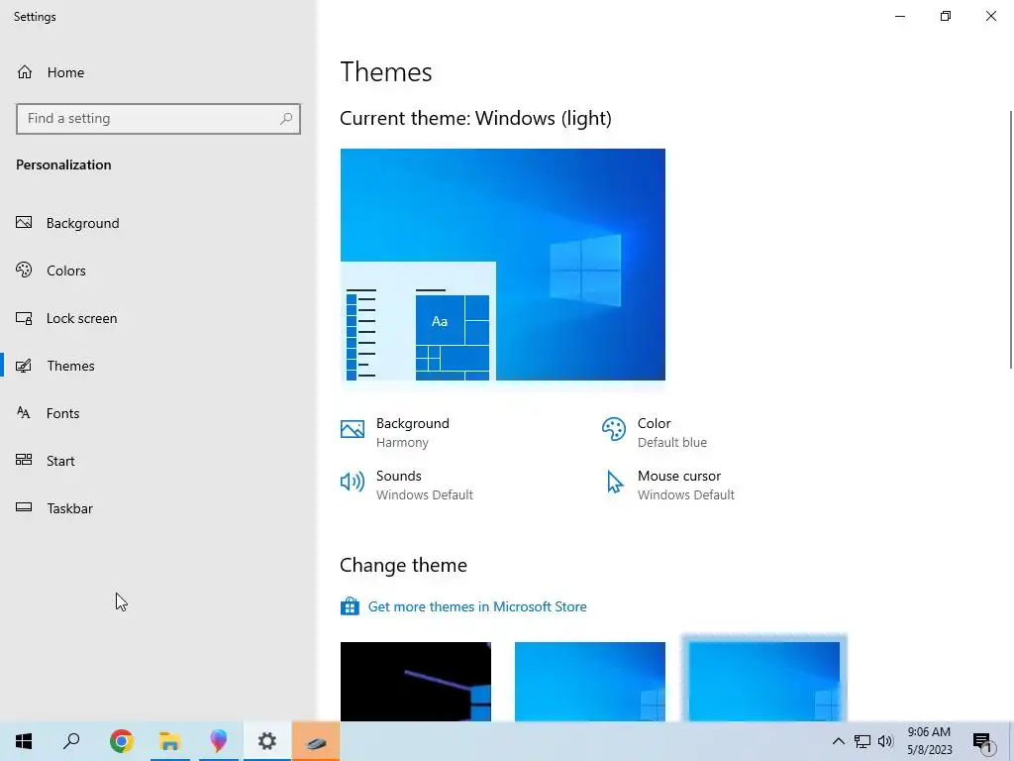
Task: Click the Settings gear on the taskbar
Action: [267, 741]
